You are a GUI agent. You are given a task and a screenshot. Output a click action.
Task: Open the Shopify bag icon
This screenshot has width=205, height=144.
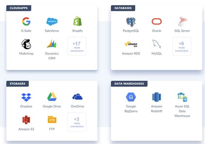77,21
